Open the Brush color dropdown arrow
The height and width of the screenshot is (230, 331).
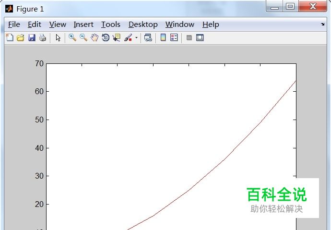[136, 38]
